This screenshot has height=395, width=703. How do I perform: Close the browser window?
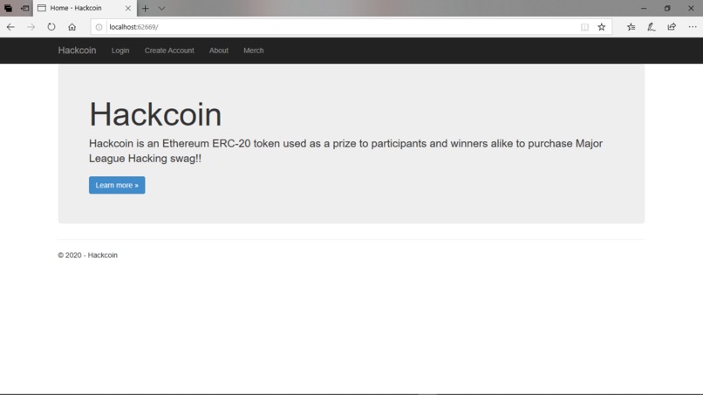(x=691, y=8)
